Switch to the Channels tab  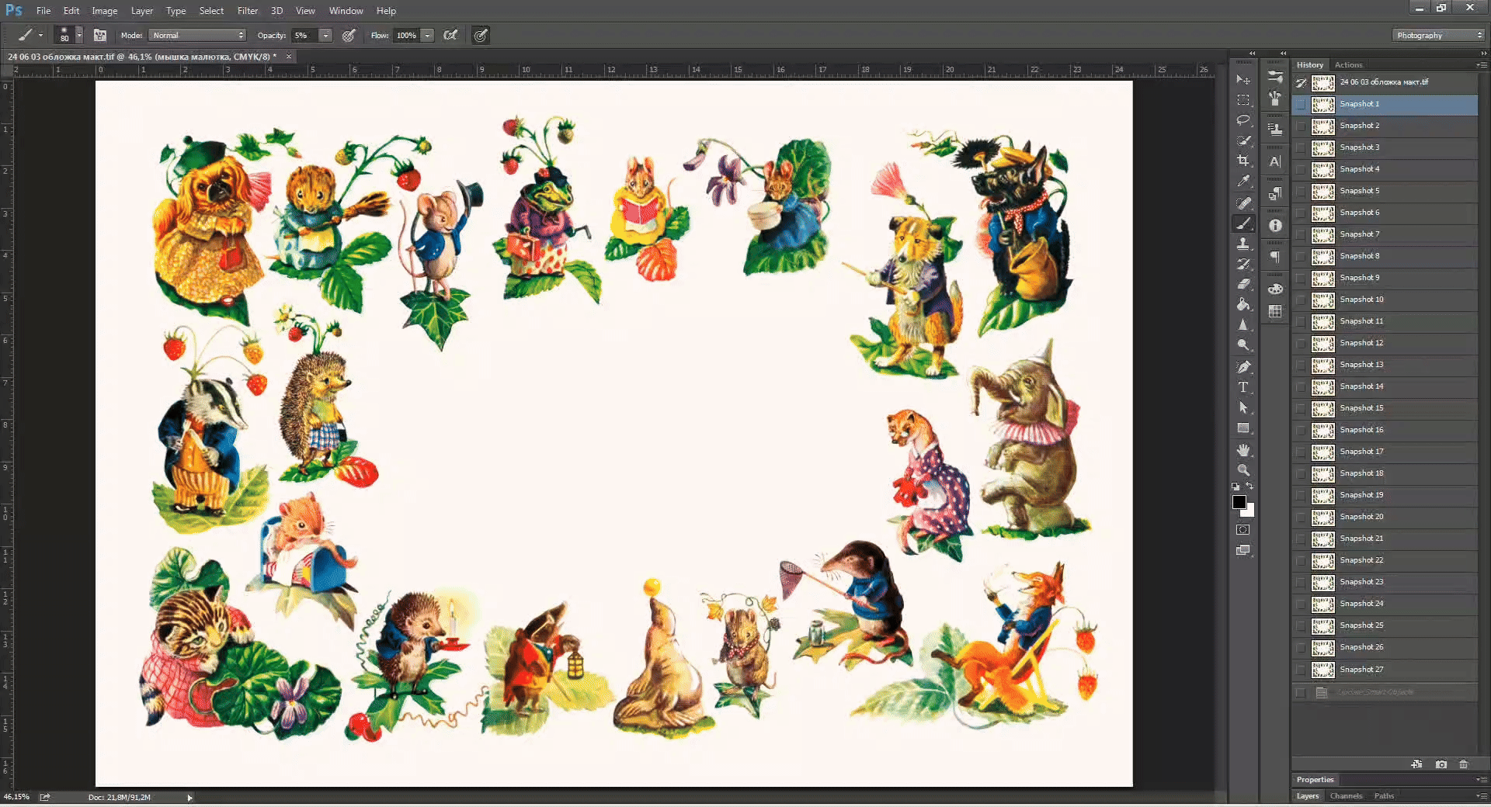pyautogui.click(x=1346, y=796)
